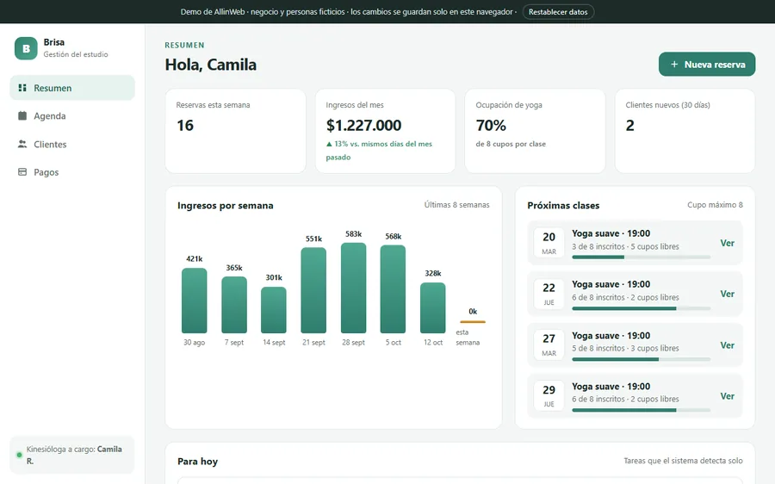Click the 14 sept bar in chart

pos(274,310)
